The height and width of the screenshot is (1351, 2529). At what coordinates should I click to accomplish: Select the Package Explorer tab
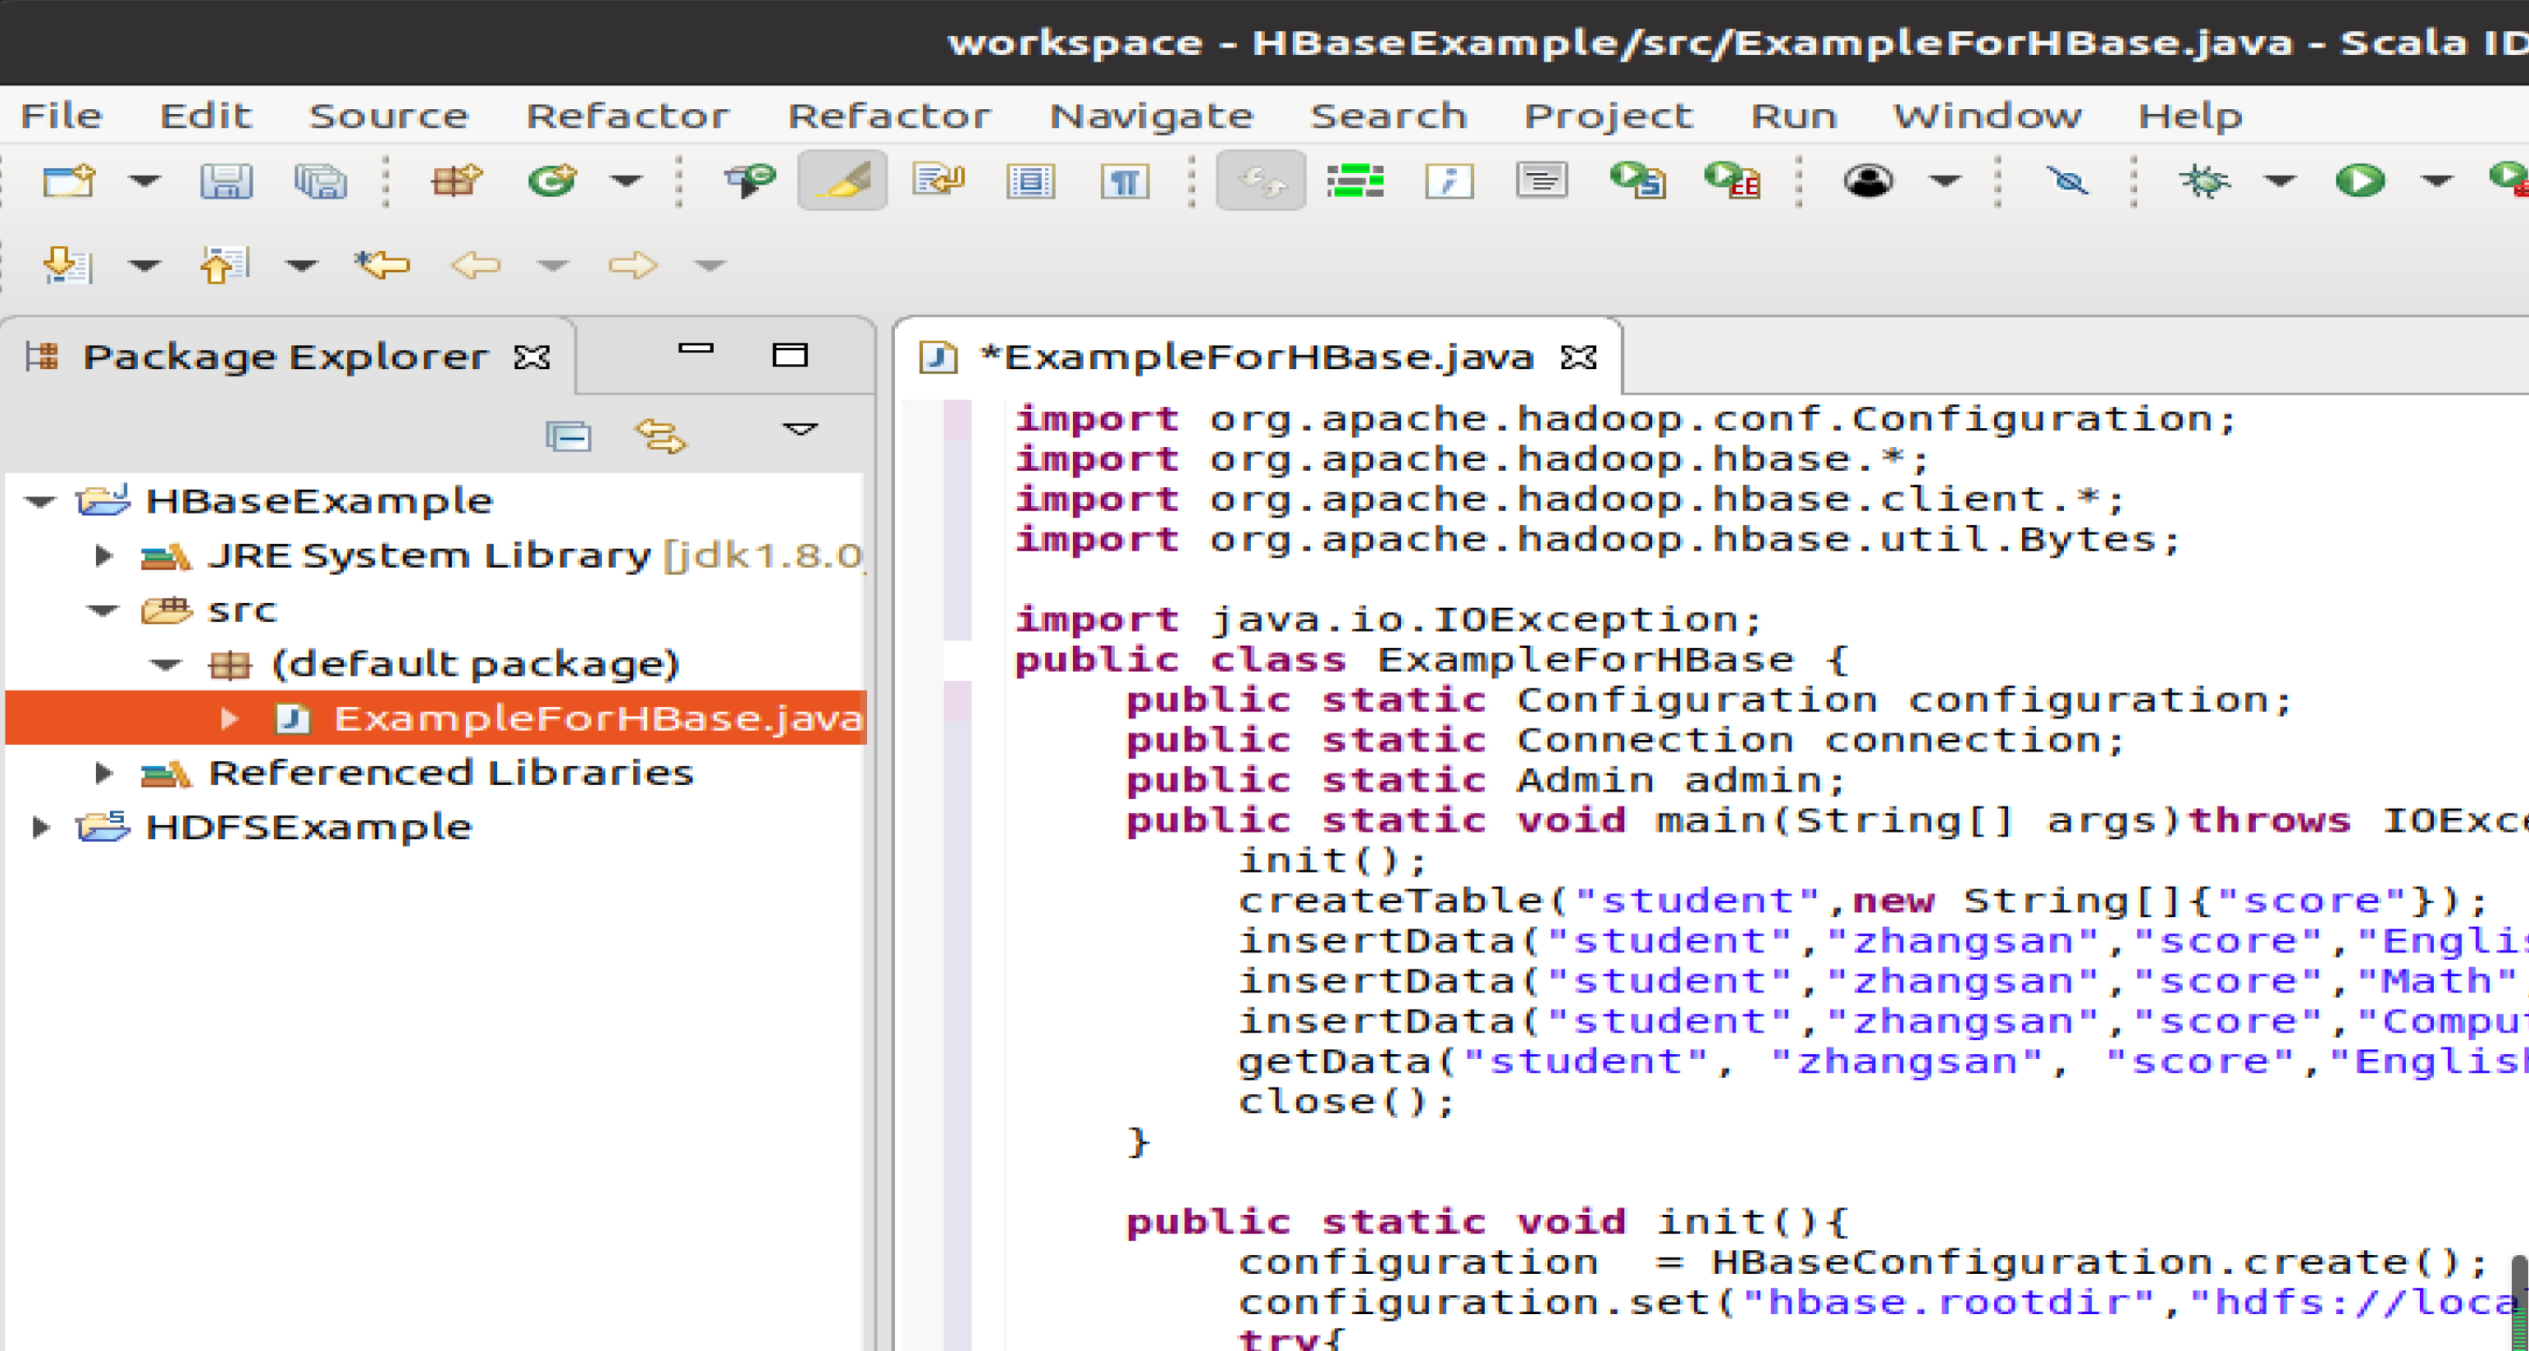click(x=285, y=356)
